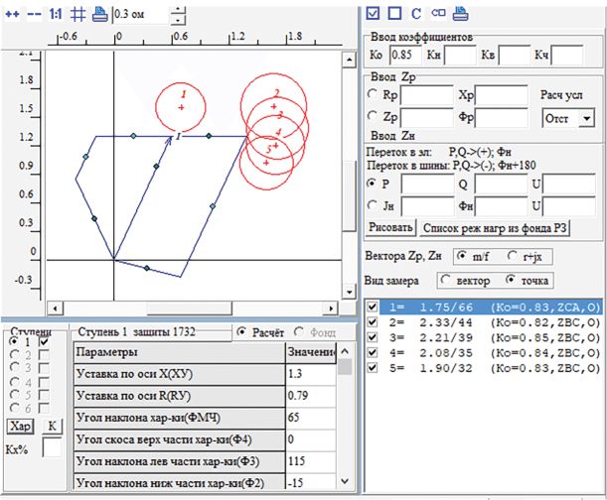Image resolution: width=607 pixels, height=500 pixels.
Task: Click graph horizontal scroll left arrow
Action: tap(56, 309)
